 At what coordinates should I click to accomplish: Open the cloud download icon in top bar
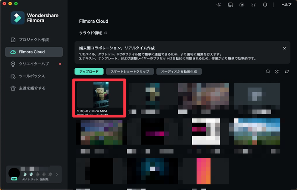click(x=242, y=5)
